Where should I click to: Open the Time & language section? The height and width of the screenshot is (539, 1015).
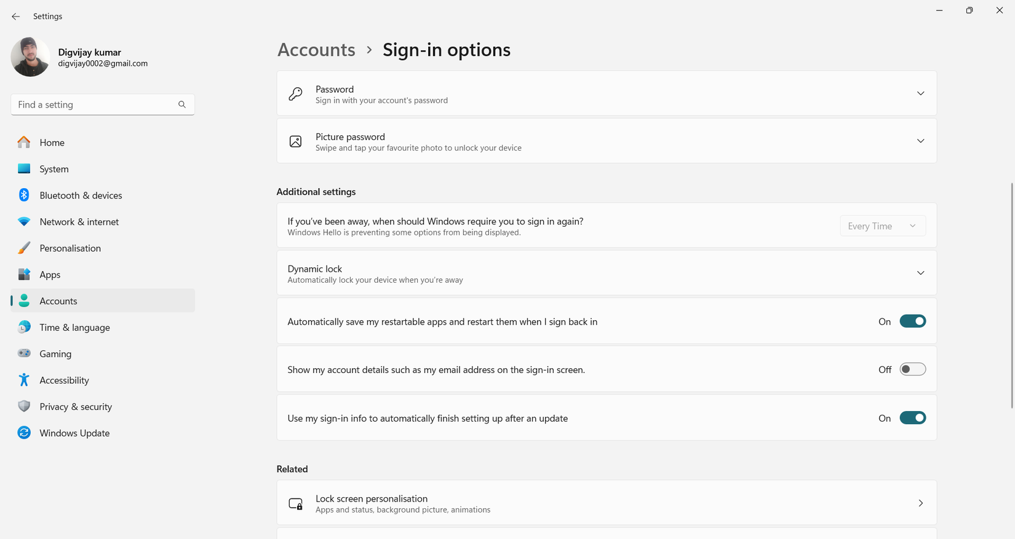click(x=74, y=328)
